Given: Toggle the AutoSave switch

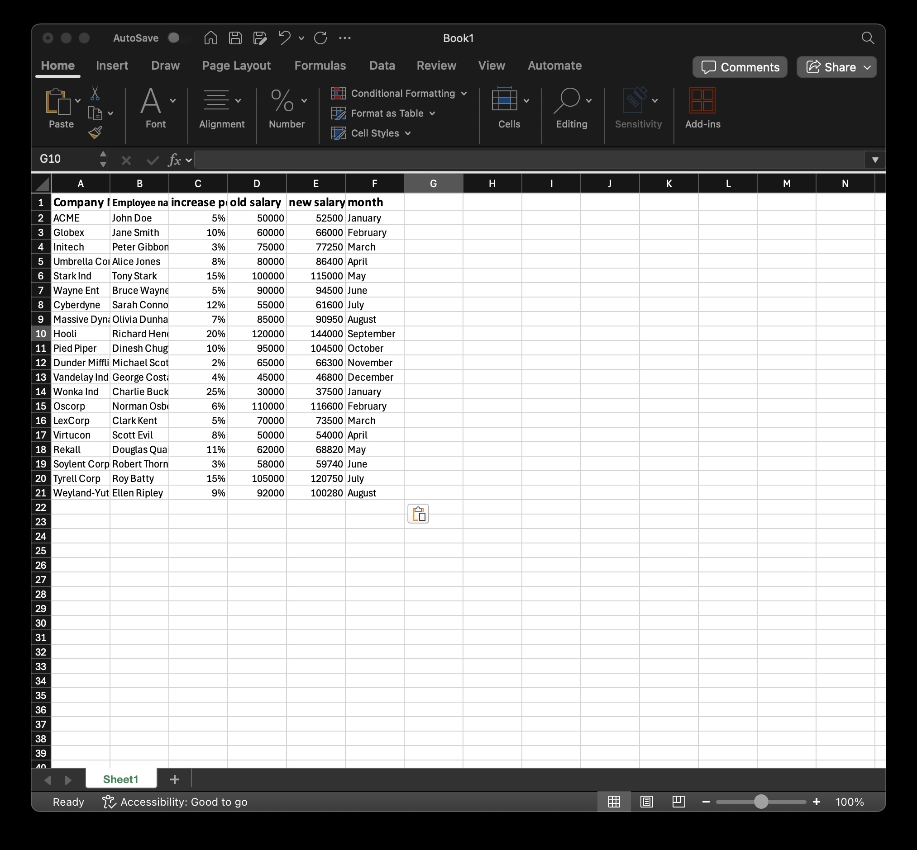Looking at the screenshot, I should click(179, 38).
